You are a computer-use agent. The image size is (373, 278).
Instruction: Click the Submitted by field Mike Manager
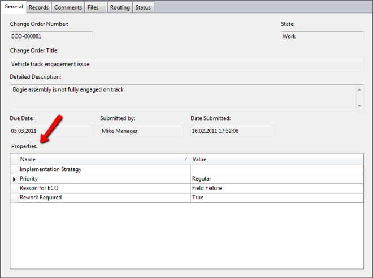pos(141,131)
